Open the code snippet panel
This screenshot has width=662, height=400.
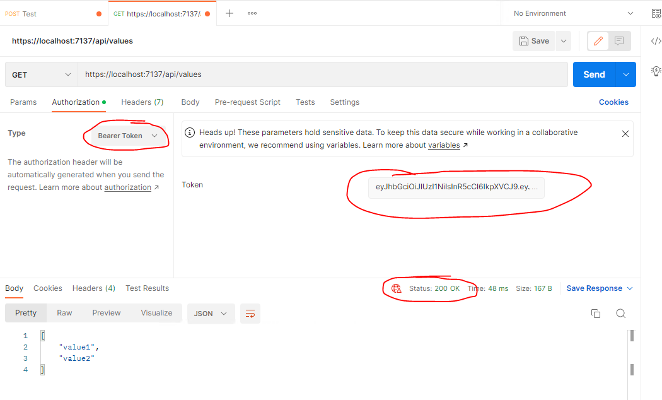click(x=656, y=40)
